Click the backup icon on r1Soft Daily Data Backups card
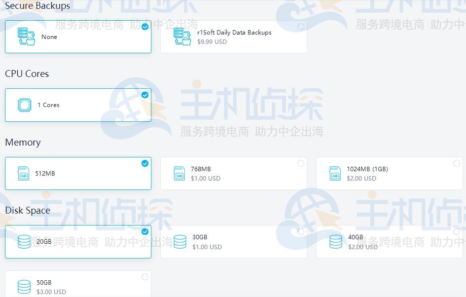 (x=181, y=36)
